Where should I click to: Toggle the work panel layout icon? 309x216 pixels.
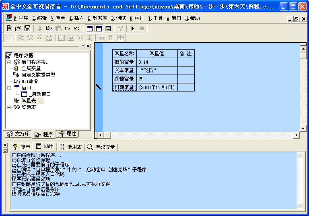(90, 29)
